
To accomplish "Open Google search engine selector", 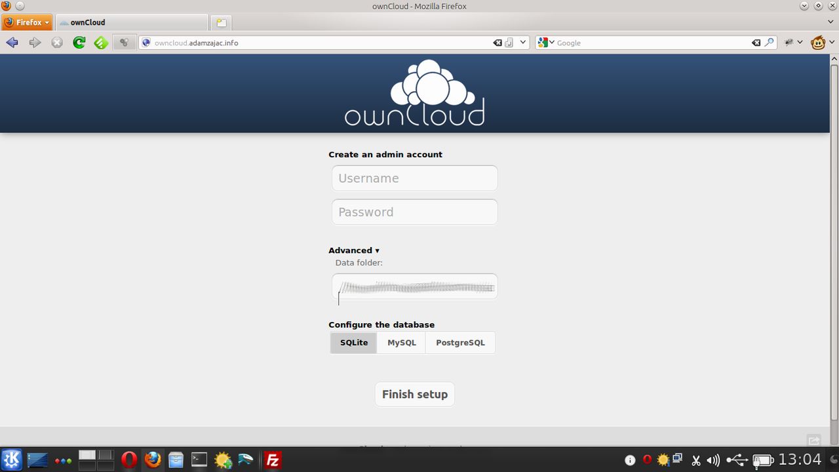I will 547,43.
